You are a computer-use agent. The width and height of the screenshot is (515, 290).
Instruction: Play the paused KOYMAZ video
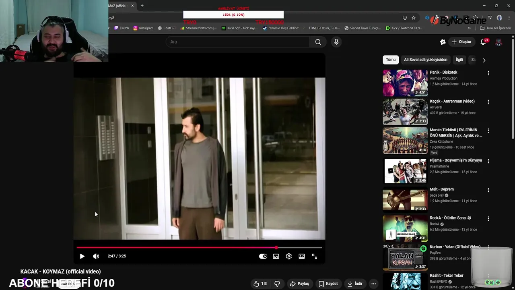82,256
